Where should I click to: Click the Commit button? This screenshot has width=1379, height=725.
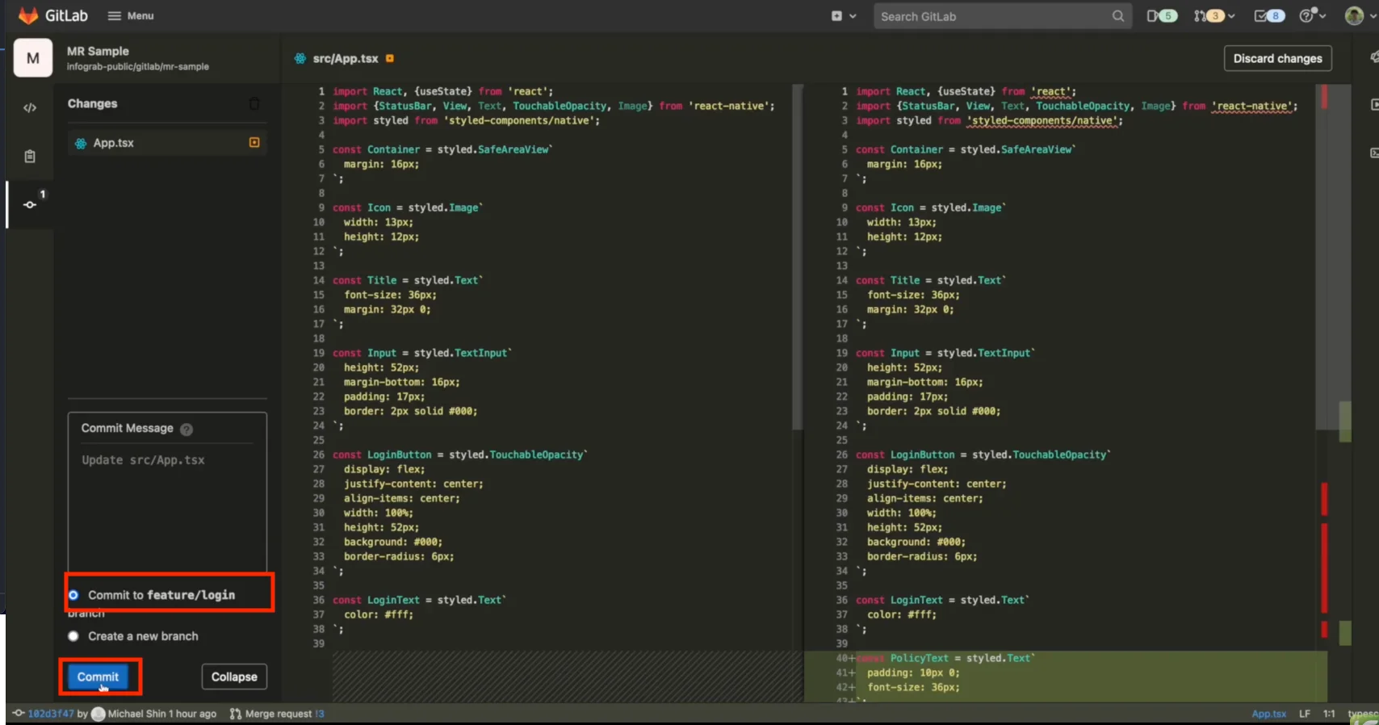click(x=98, y=677)
